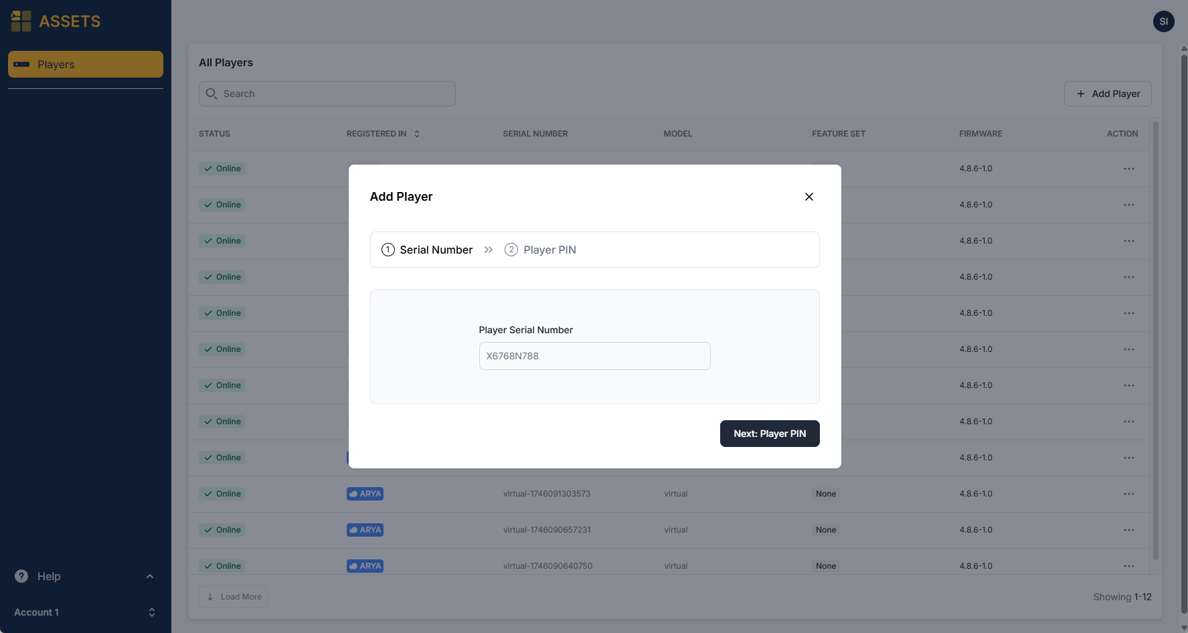Open actions for virtual-1746091303573 row
The width and height of the screenshot is (1188, 633).
click(1129, 494)
